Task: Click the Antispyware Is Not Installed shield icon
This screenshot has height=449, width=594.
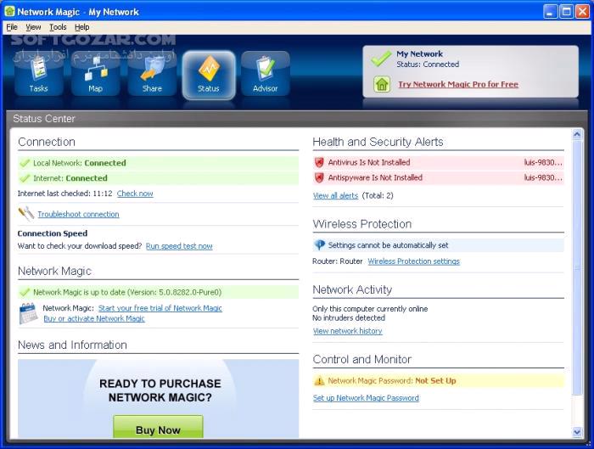Action: (319, 177)
